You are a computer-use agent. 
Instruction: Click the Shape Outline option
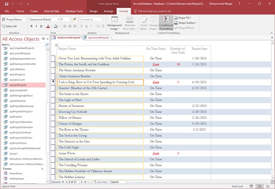[x=186, y=22]
